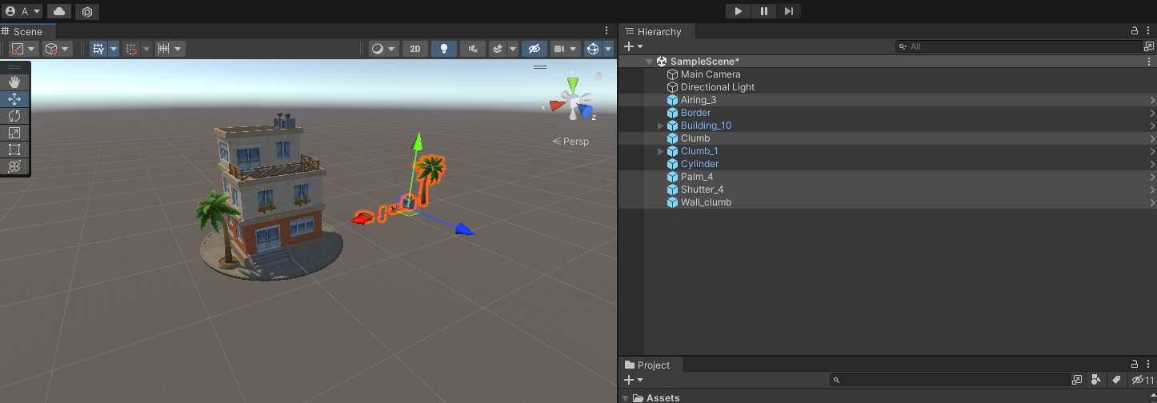
Task: Select the Rotate tool
Action: pos(14,116)
